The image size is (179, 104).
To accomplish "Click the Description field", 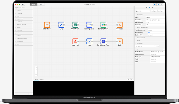I will pos(155,20).
